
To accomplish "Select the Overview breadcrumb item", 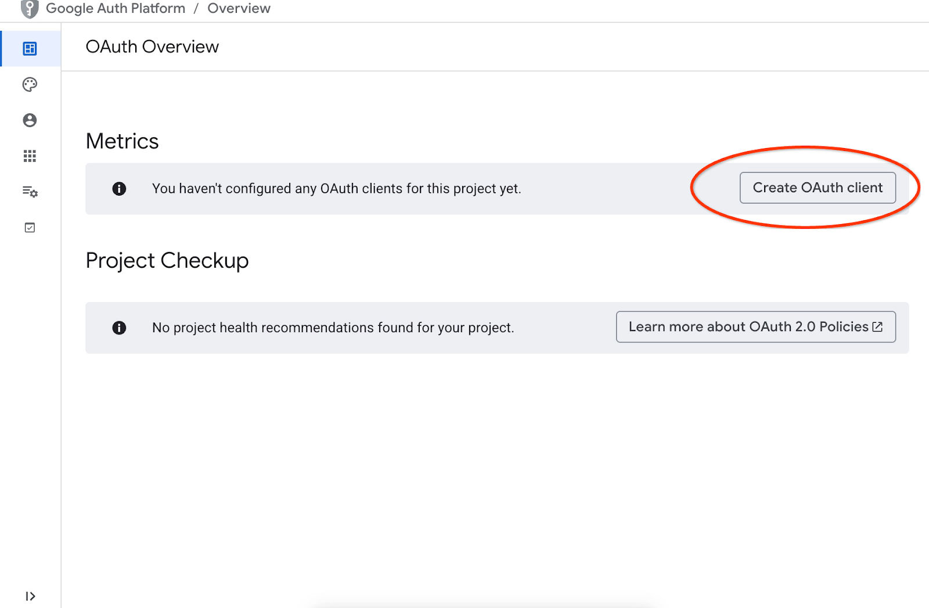I will [239, 9].
